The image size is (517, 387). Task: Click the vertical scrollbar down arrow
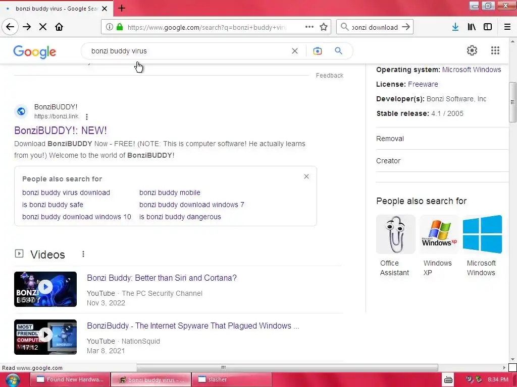(512, 359)
